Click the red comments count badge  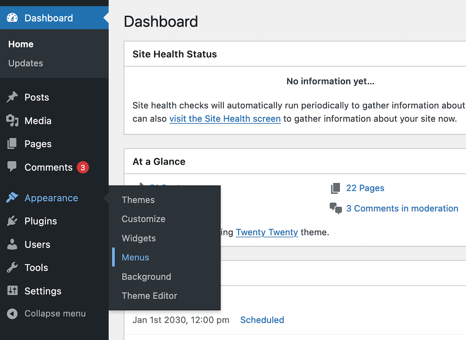83,167
